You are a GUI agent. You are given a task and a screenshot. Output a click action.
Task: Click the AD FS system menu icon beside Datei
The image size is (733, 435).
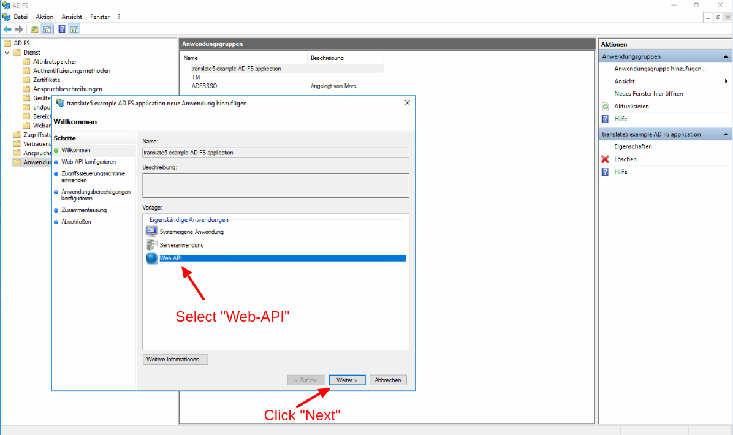pyautogui.click(x=6, y=17)
